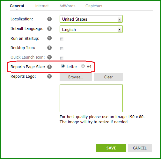
Task: Show help for the Desktop Icon option
Action: [49, 48]
